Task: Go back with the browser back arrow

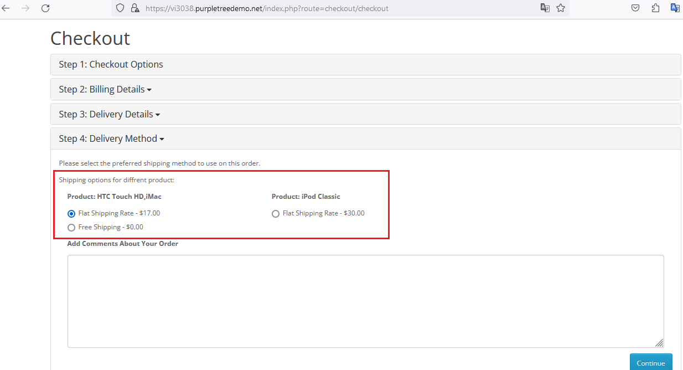Action: click(x=6, y=8)
